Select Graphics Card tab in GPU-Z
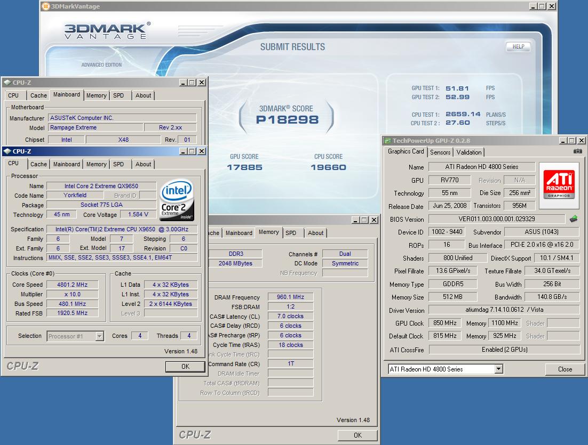Image resolution: width=588 pixels, height=445 pixels. [406, 151]
